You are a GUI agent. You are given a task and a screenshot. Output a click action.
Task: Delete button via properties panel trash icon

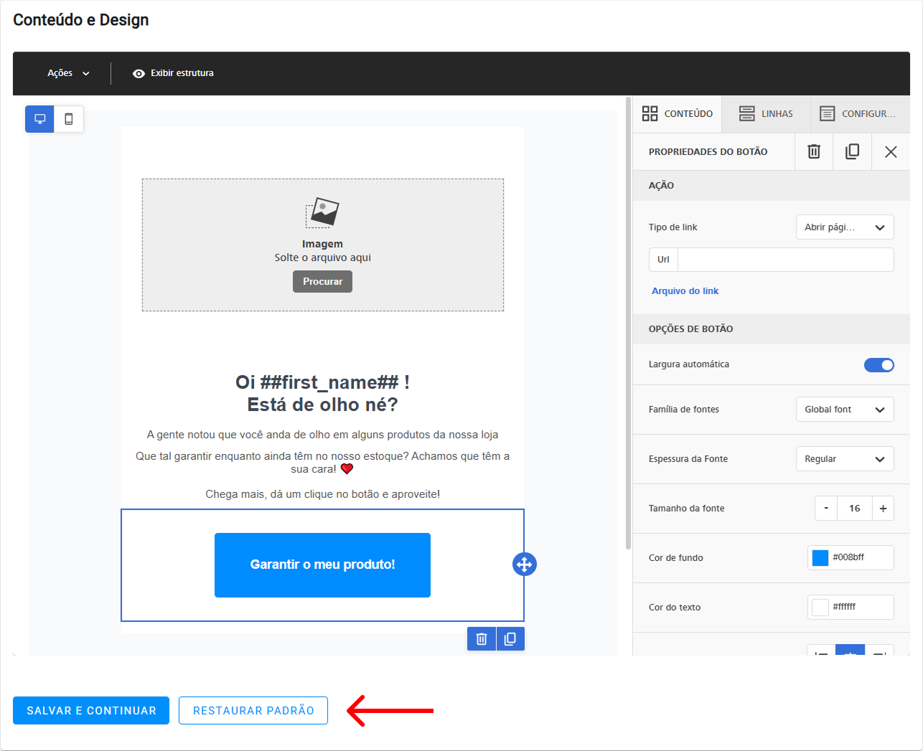[x=814, y=151]
